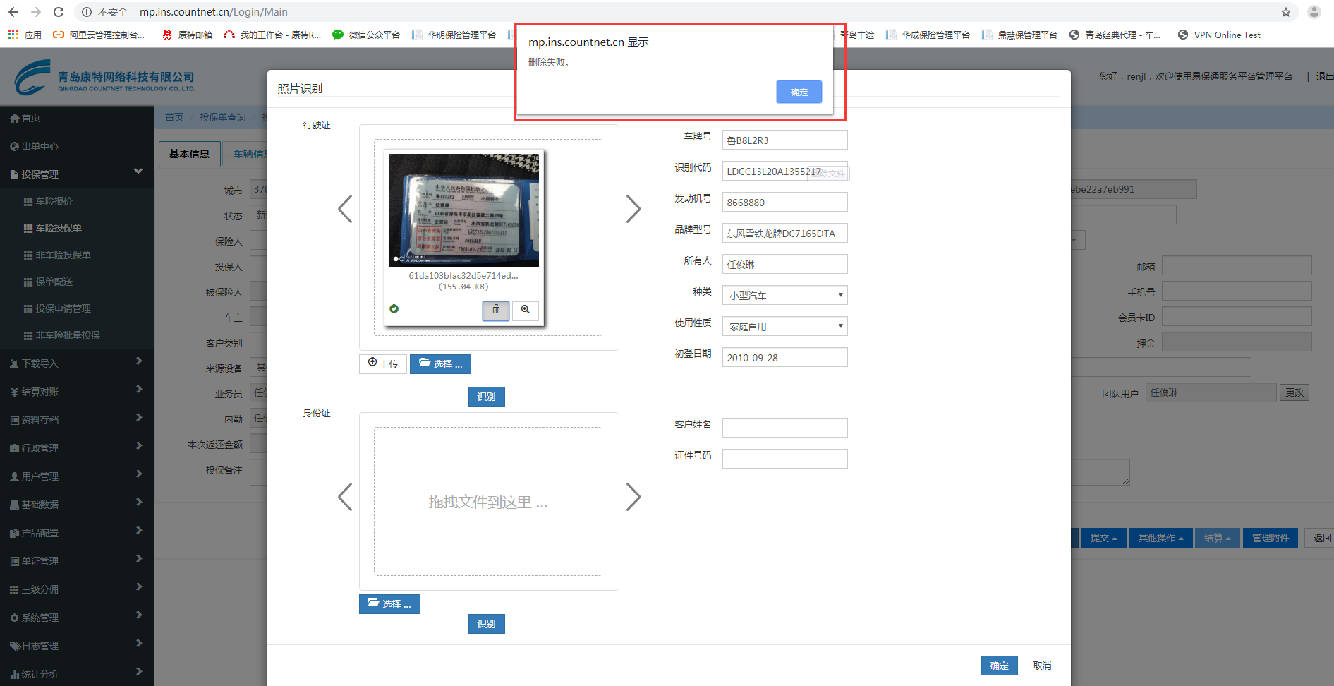Click the 证件号码 input field
Image resolution: width=1334 pixels, height=686 pixels.
click(784, 459)
